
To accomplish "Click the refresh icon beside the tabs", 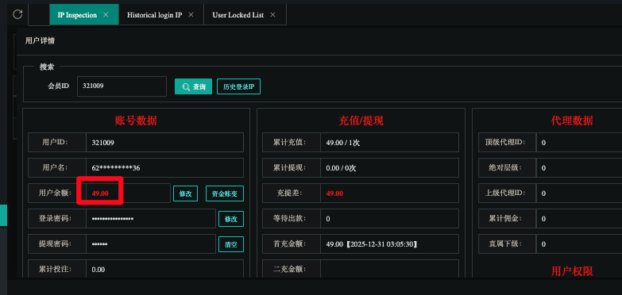I will point(17,14).
